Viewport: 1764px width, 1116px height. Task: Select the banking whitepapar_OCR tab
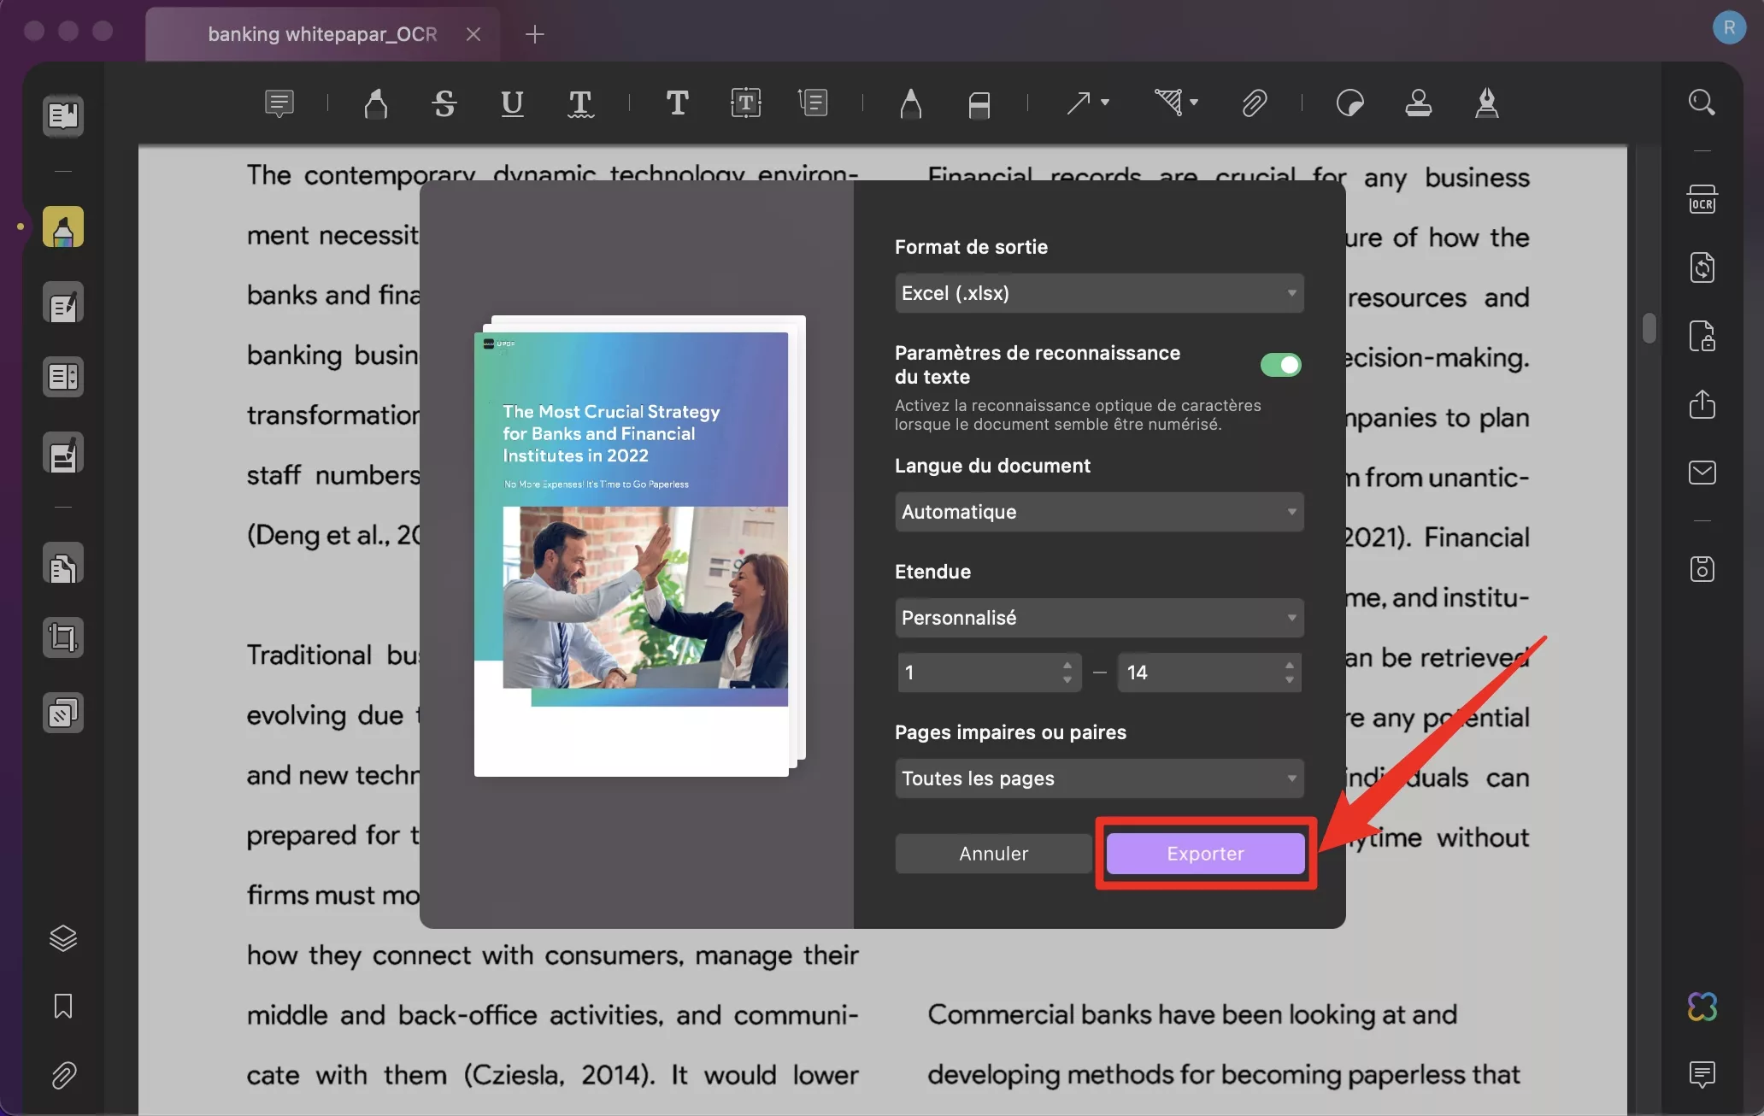coord(322,34)
